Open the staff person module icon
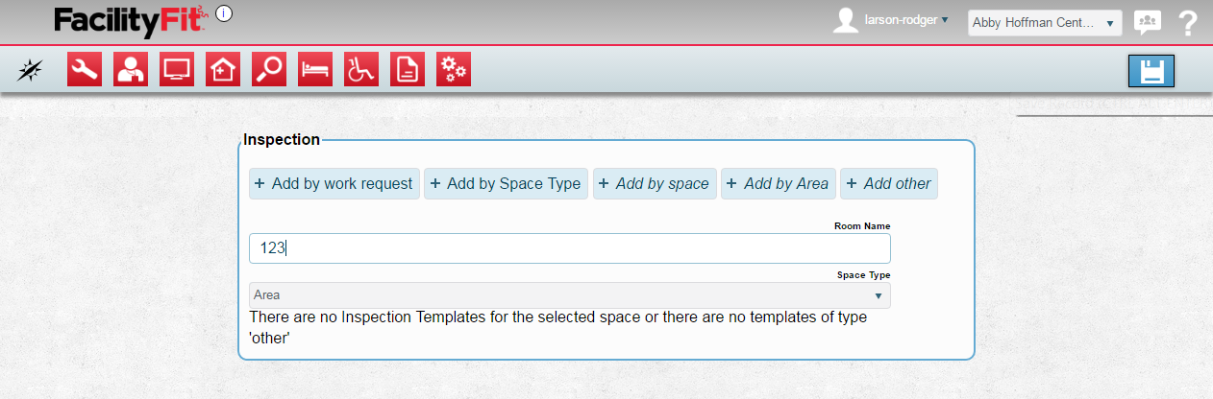The height and width of the screenshot is (399, 1213). [131, 69]
